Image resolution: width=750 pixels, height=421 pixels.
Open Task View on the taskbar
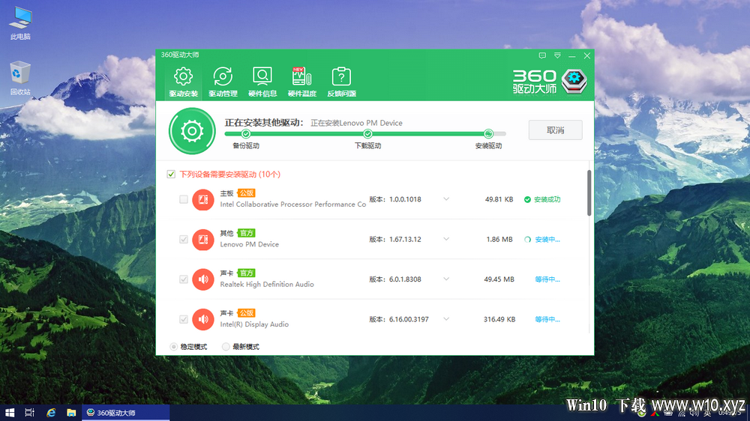[x=30, y=413]
